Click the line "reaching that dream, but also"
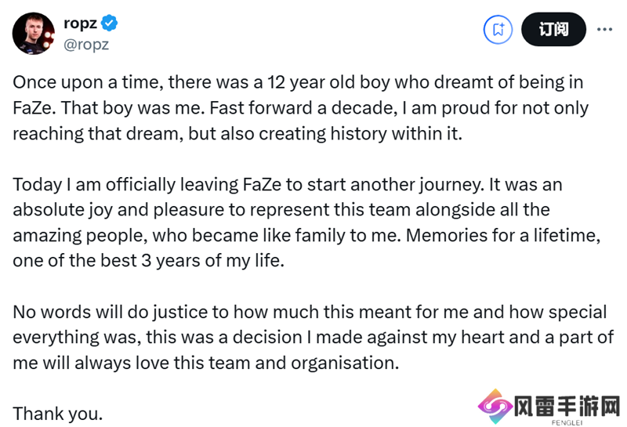627x427 pixels. pyautogui.click(x=237, y=133)
